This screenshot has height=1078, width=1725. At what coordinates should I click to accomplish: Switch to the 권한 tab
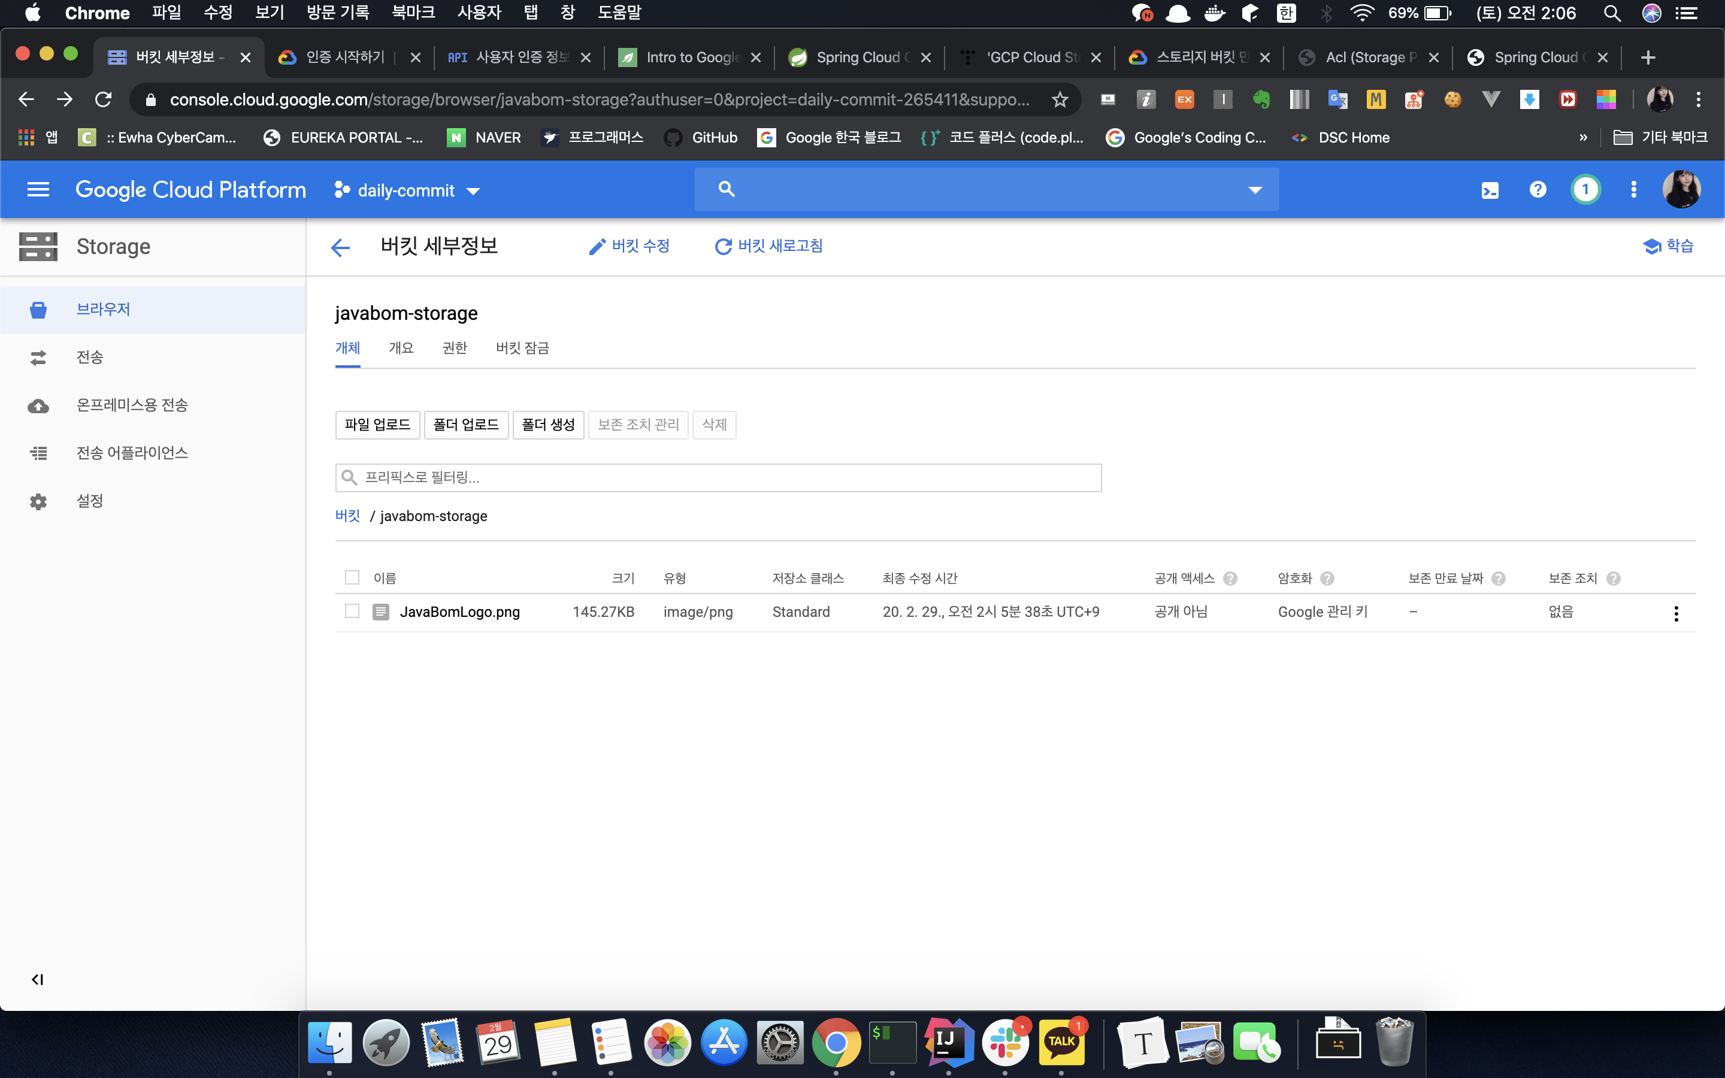(454, 348)
